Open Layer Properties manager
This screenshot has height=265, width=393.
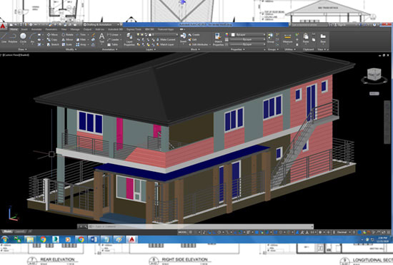click(x=129, y=39)
